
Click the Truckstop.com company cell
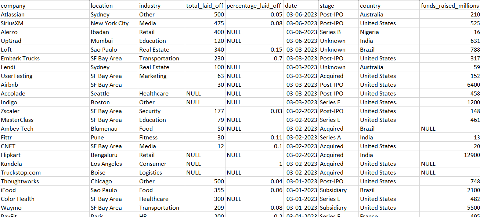point(45,172)
